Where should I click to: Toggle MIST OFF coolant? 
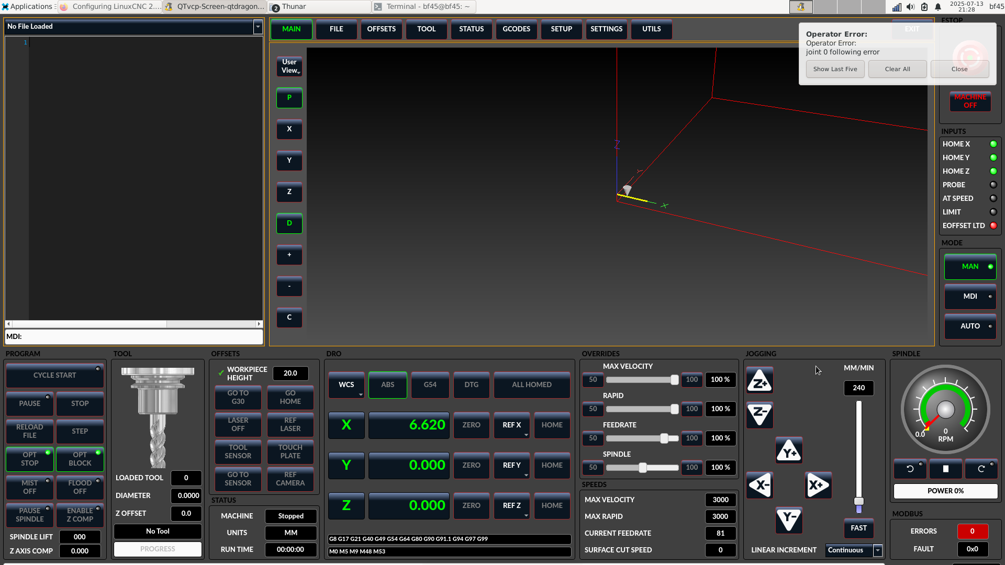tap(30, 488)
